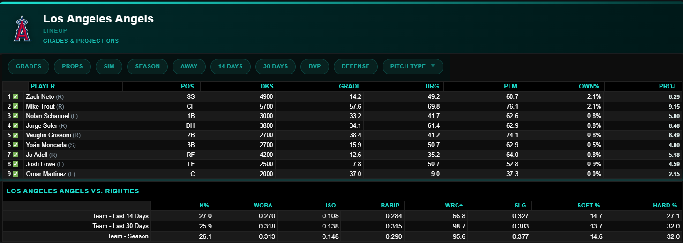Sort by the Grade column header
This screenshot has width=683, height=243.
click(x=350, y=87)
